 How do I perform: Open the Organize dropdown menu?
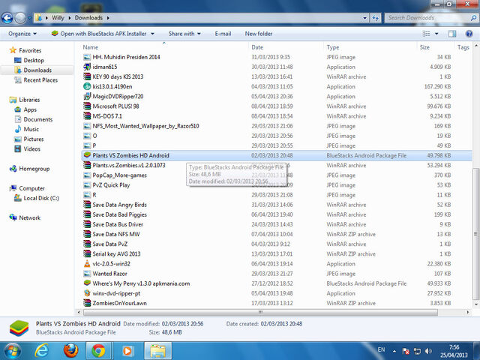coord(22,34)
